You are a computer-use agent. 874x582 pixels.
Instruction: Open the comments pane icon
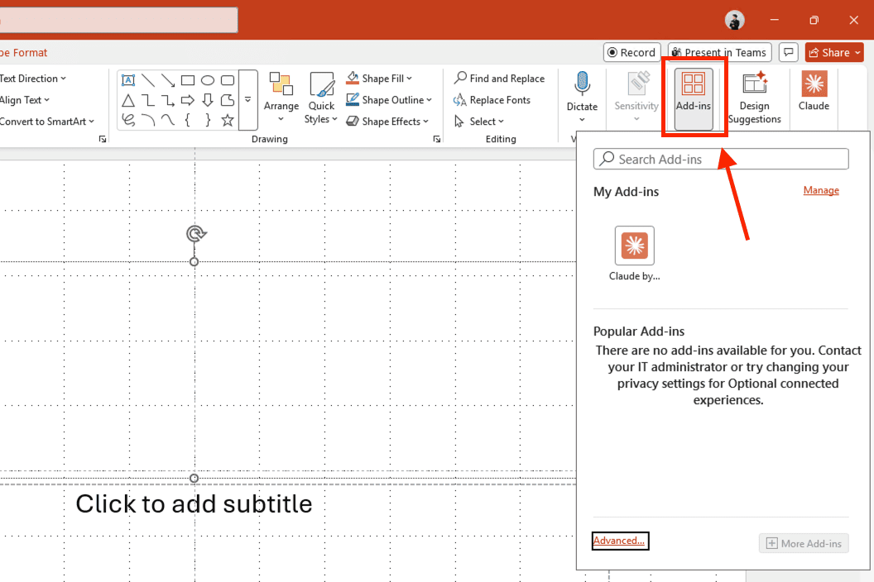point(788,52)
